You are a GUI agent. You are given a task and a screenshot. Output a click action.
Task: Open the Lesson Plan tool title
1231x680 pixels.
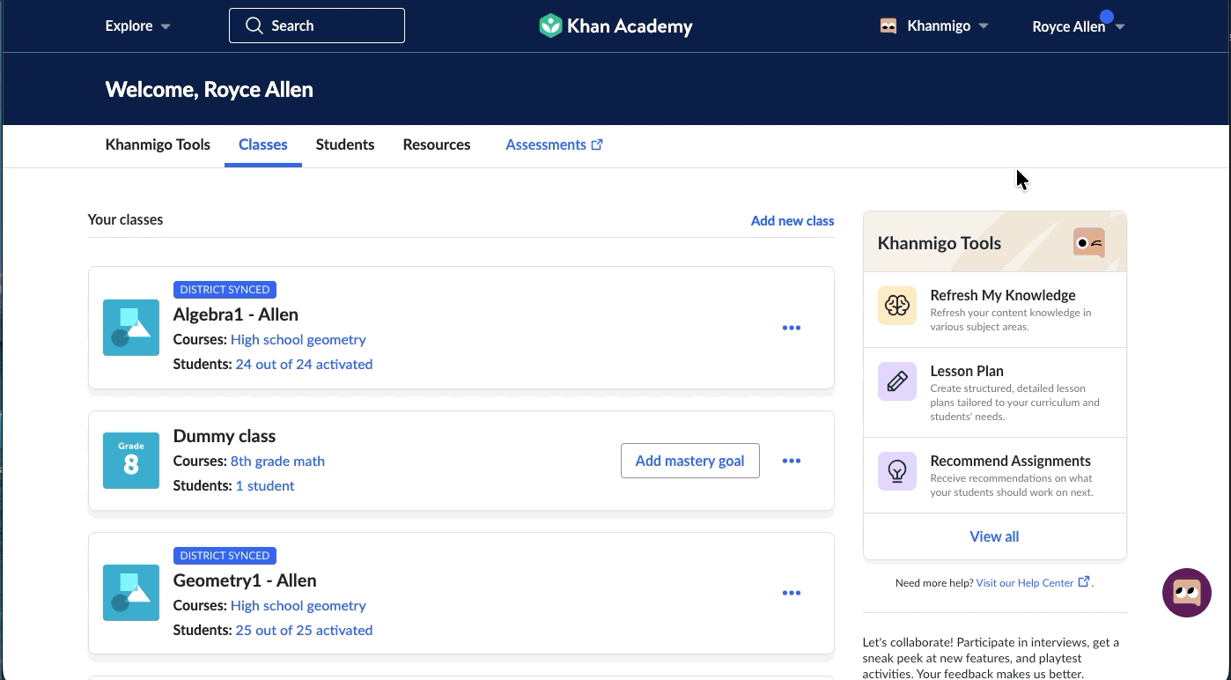click(967, 371)
